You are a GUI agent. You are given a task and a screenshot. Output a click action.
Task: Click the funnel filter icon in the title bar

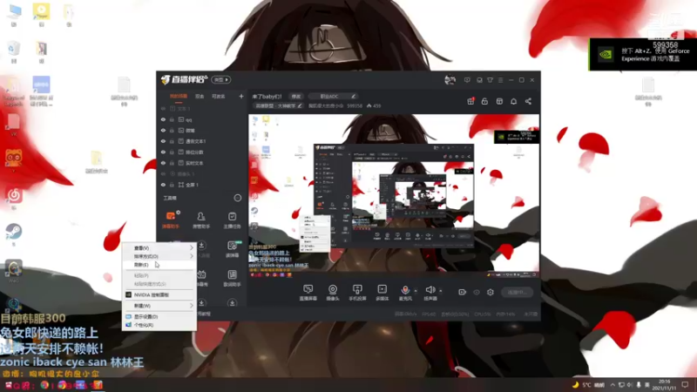click(x=490, y=80)
